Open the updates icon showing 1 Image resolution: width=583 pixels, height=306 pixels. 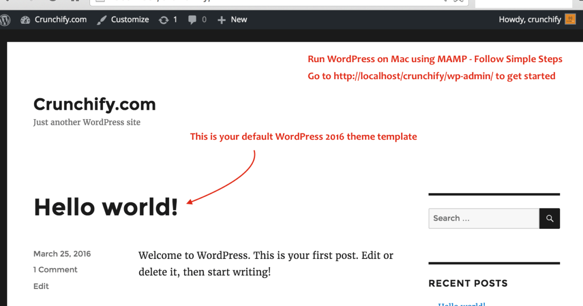(x=168, y=20)
